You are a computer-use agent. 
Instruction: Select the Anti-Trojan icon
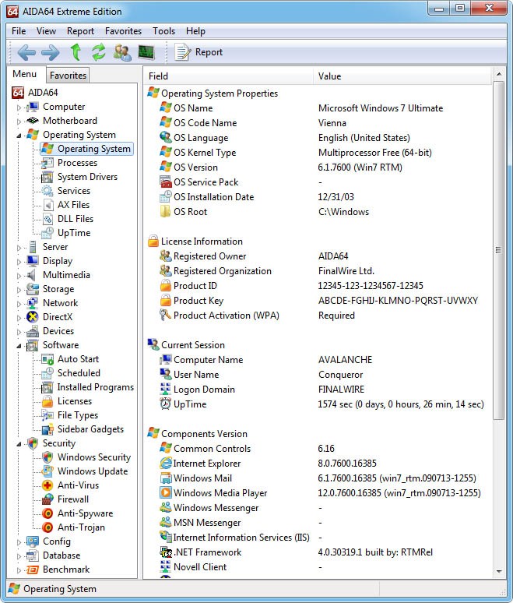(47, 527)
